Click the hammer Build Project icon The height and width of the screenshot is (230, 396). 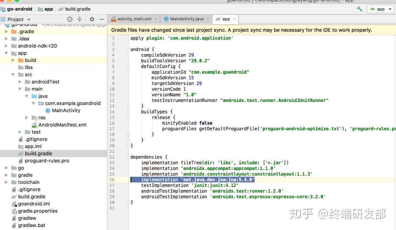360,9
